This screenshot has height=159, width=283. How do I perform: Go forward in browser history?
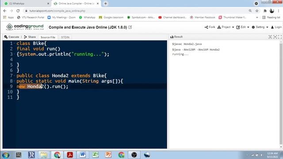point(11,11)
